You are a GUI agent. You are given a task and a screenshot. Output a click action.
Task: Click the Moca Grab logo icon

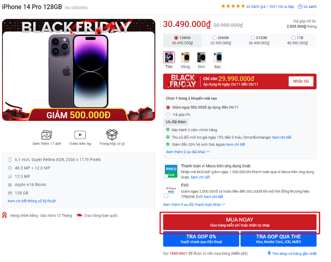pyautogui.click(x=171, y=171)
